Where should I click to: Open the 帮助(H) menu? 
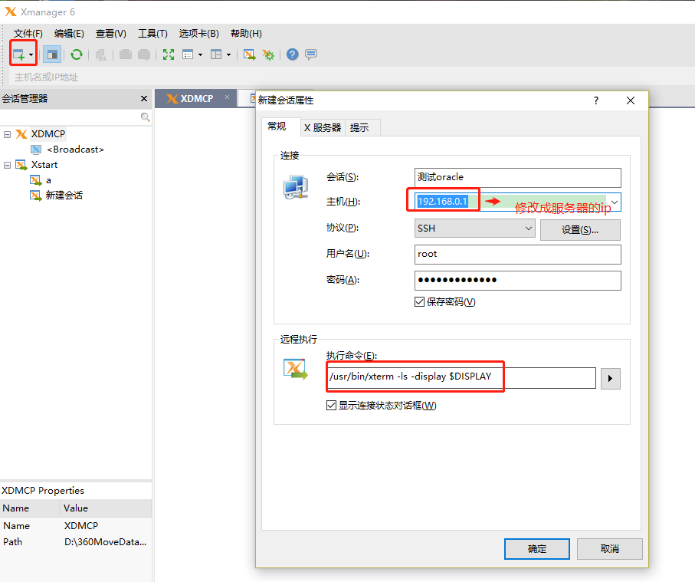tap(246, 34)
